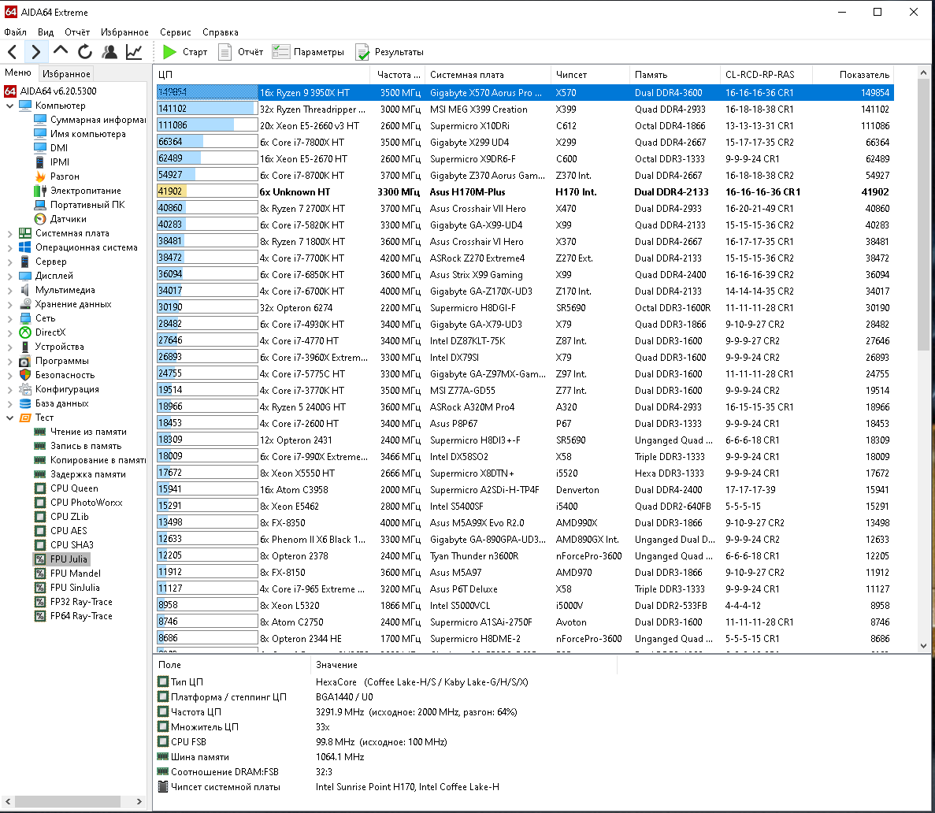Image resolution: width=935 pixels, height=813 pixels.
Task: Open the Датчики sensors item
Action: pos(68,219)
